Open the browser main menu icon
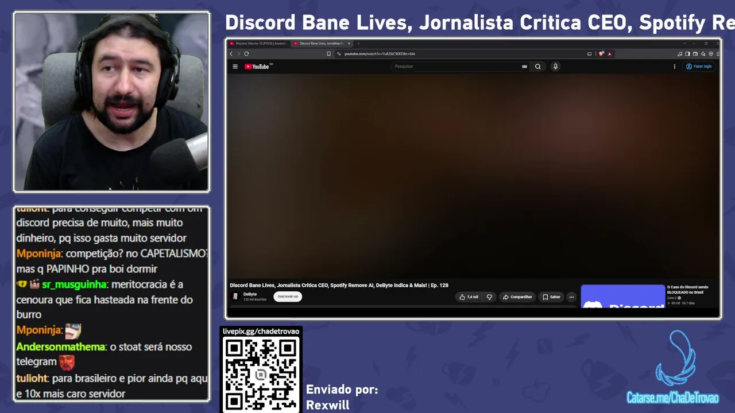The width and height of the screenshot is (735, 413). coord(718,54)
